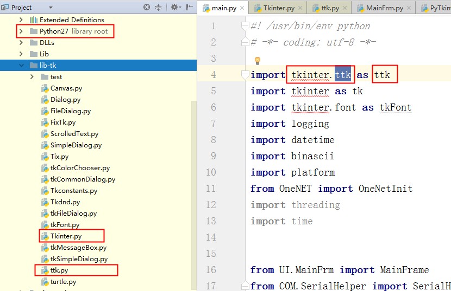Close the main.py editor tab
The height and width of the screenshot is (291, 451).
tap(242, 8)
